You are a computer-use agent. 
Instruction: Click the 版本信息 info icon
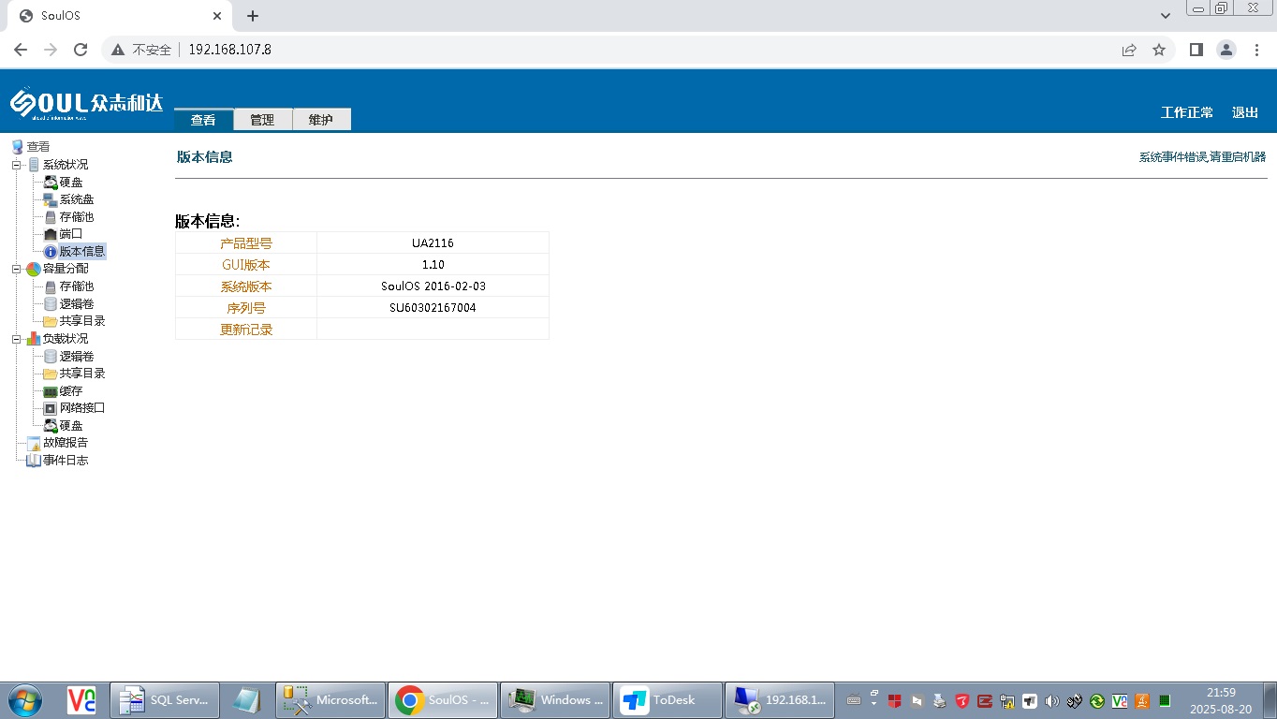coord(51,252)
